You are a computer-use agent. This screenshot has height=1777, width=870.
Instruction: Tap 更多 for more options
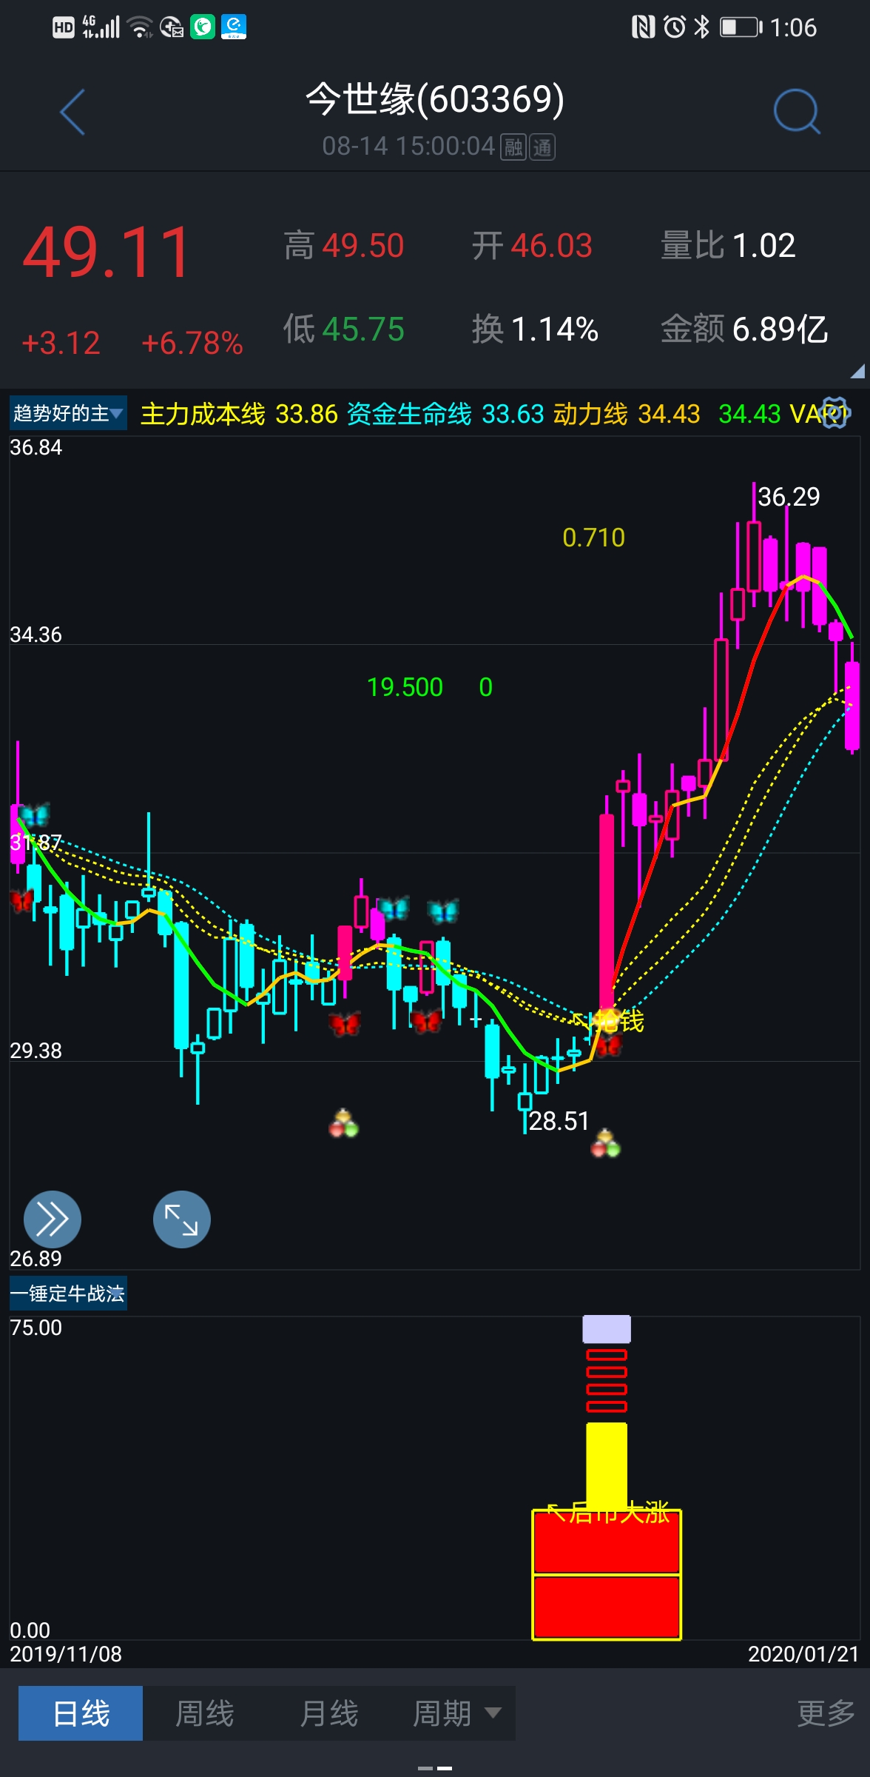pos(825,1713)
